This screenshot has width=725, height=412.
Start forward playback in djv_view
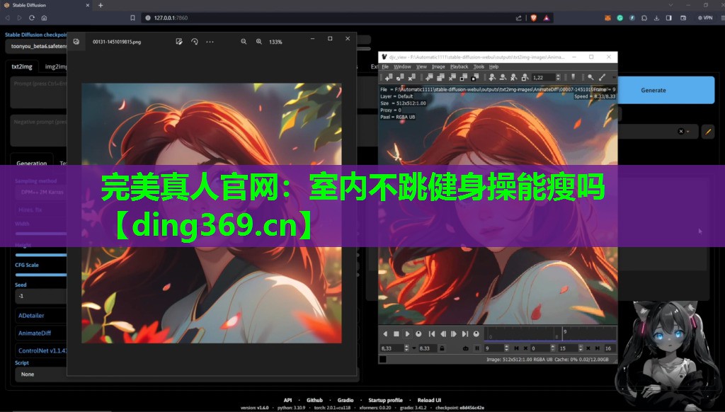coord(407,334)
